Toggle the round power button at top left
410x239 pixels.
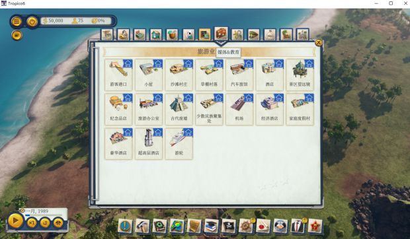pyautogui.click(x=32, y=21)
